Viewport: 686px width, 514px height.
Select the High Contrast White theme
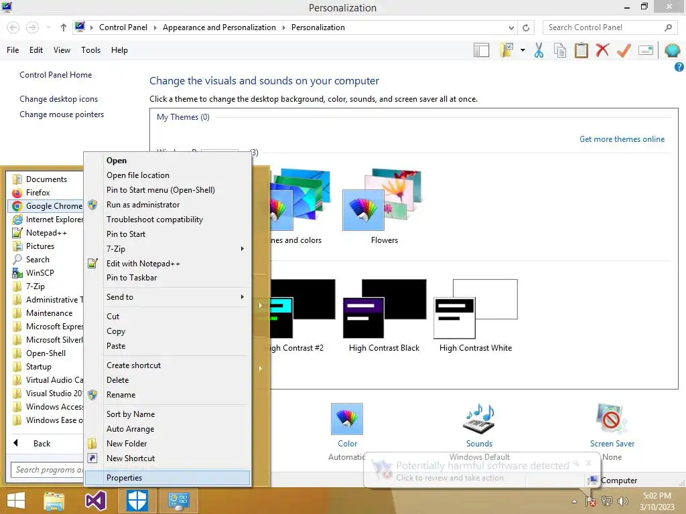click(x=476, y=309)
